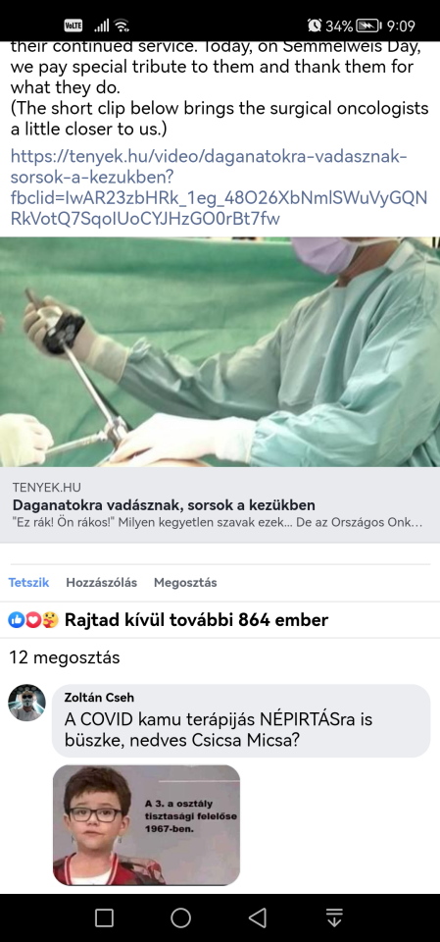This screenshot has width=440, height=942.
Task: Tap the Wi-Fi status icon
Action: [122, 26]
